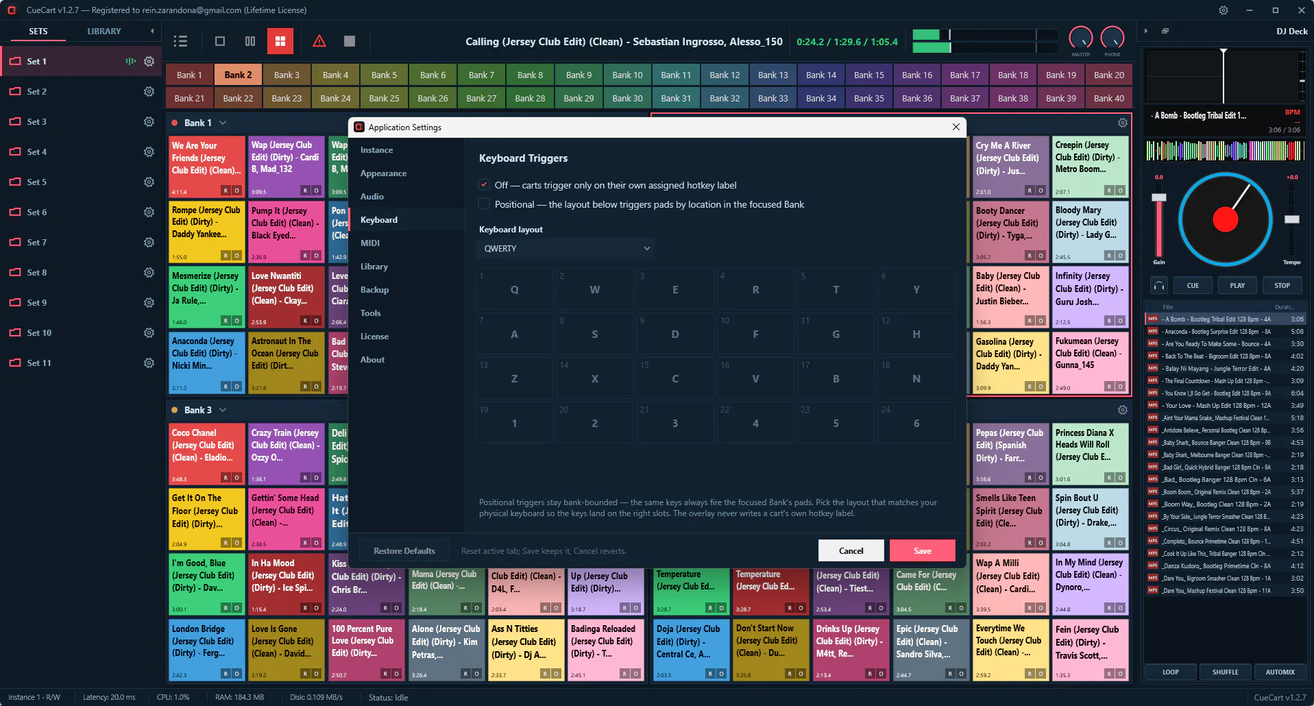Image resolution: width=1314 pixels, height=706 pixels.
Task: Click the MASTER volume knob
Action: [x=1081, y=38]
